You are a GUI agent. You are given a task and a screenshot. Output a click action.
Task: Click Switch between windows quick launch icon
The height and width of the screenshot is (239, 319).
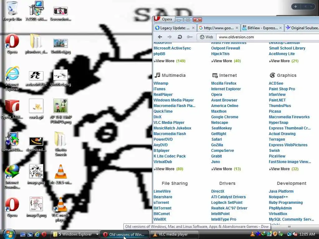pyautogui.click(x=30, y=234)
